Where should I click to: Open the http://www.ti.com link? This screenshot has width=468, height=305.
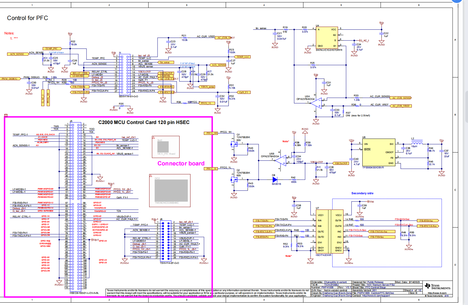click(437, 293)
